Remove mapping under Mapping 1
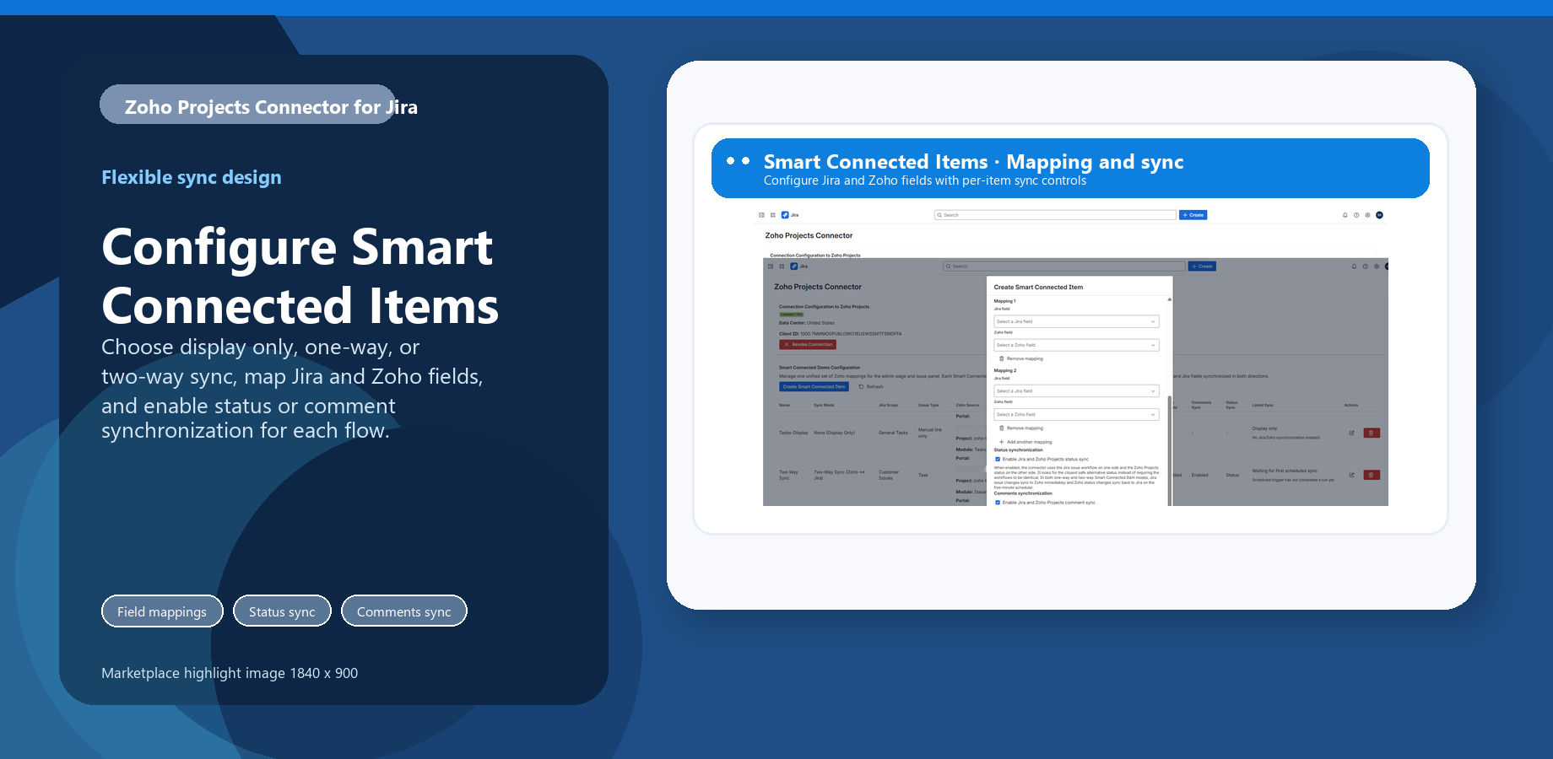The width and height of the screenshot is (1553, 759). click(1023, 358)
